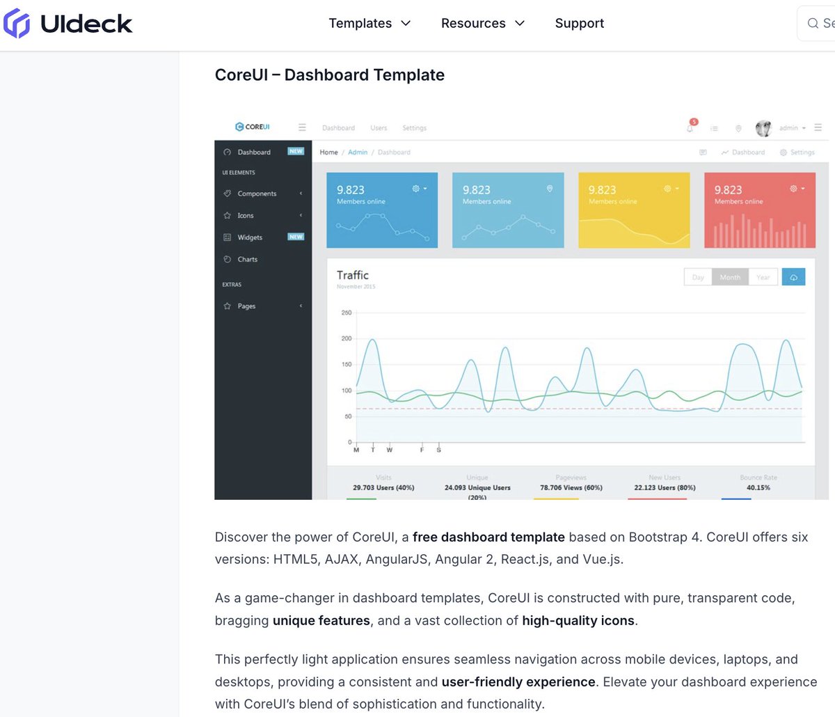The width and height of the screenshot is (835, 717).
Task: Select Settings in preview top navbar
Action: point(414,128)
